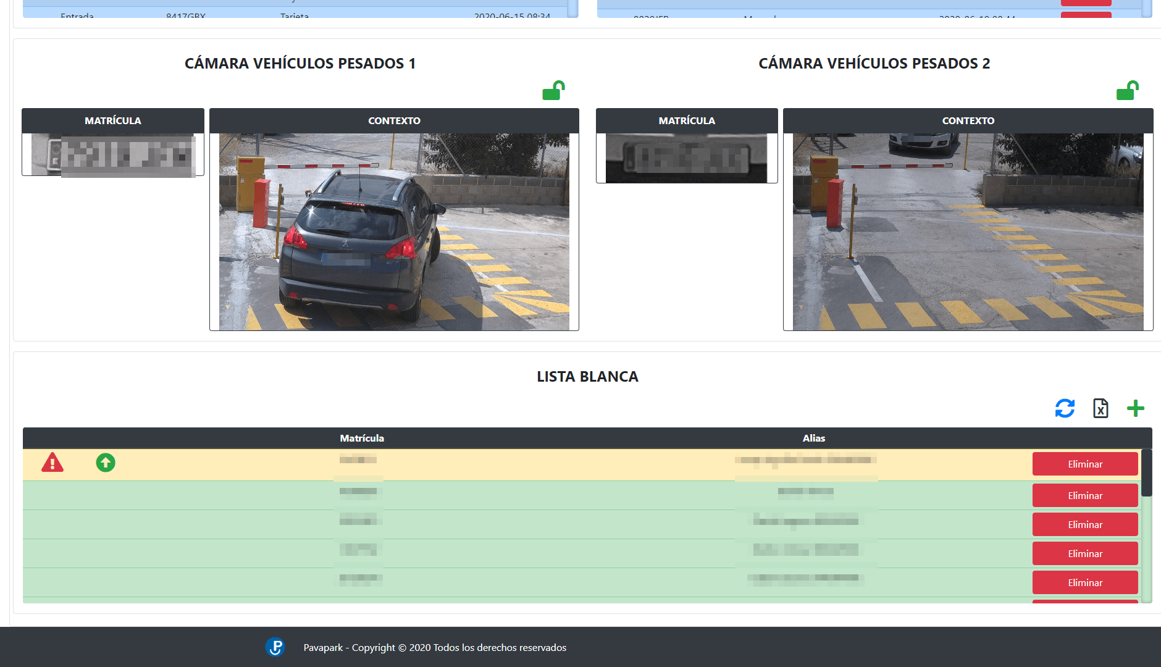
Task: Click the red warning triangle icon
Action: click(52, 463)
